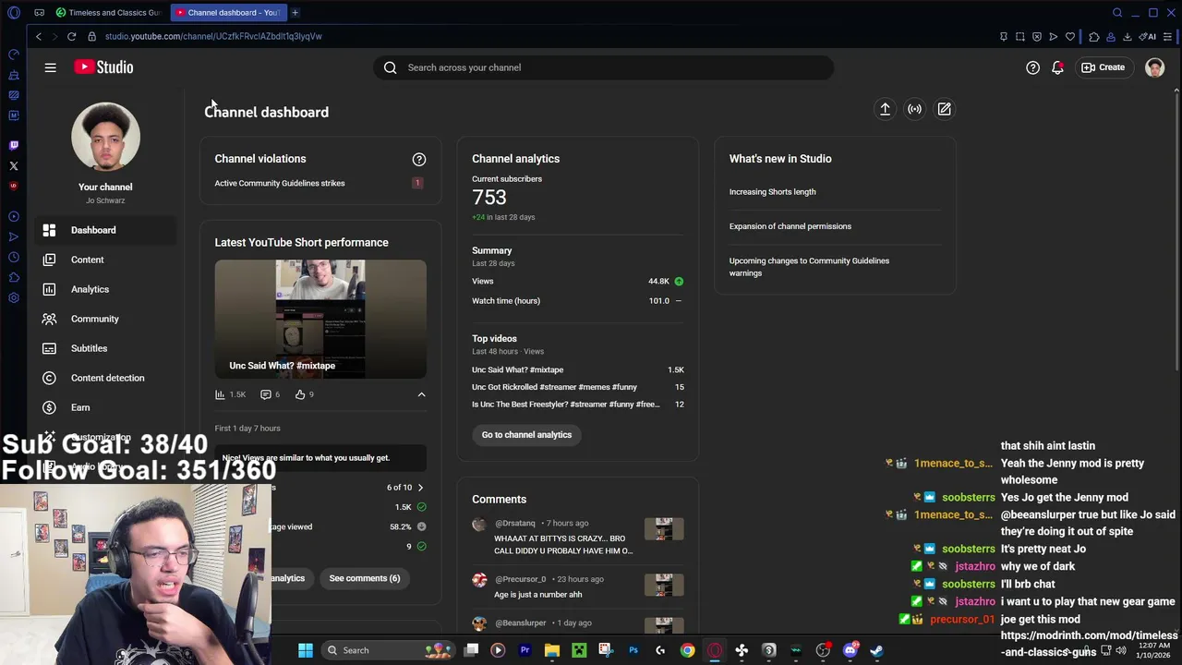Click the Go live broadcast icon
This screenshot has width=1182, height=665.
[914, 109]
